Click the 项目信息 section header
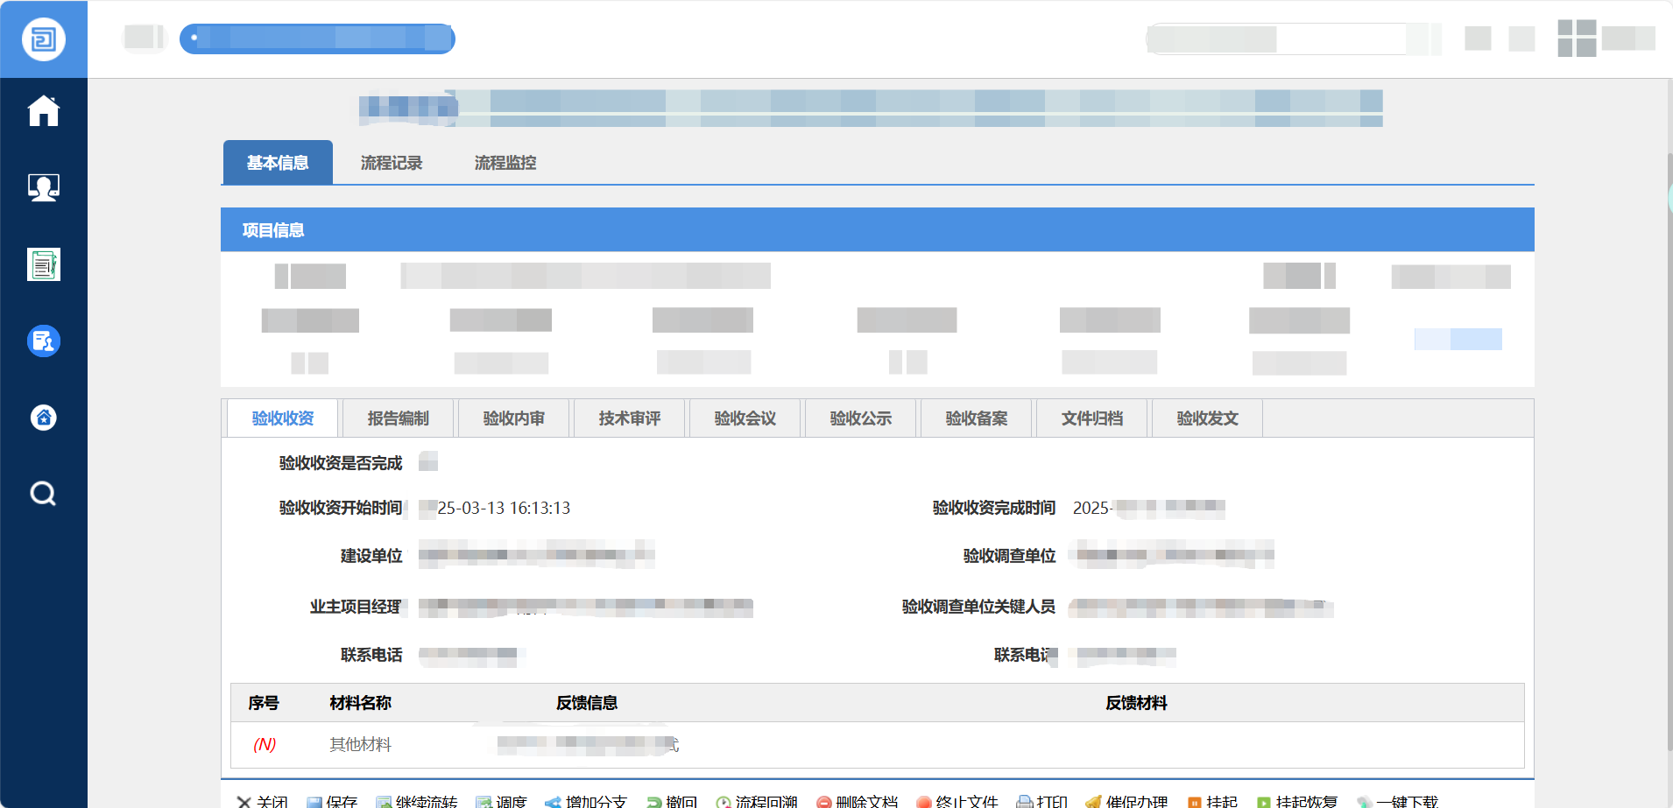The height and width of the screenshot is (808, 1673). [x=878, y=230]
